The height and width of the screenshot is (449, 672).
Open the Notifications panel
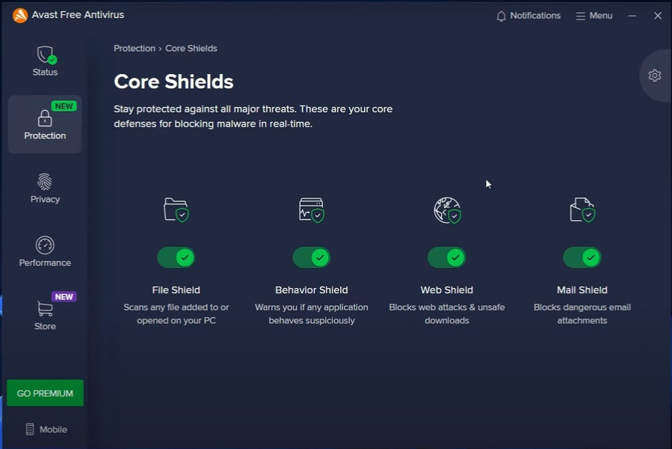click(528, 16)
